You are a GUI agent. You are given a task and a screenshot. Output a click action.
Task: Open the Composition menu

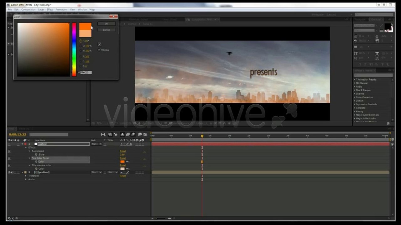pyautogui.click(x=29, y=10)
